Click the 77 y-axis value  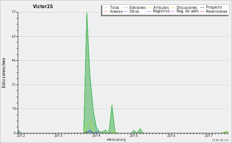click(14, 12)
